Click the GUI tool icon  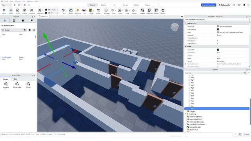pyautogui.click(x=84, y=10)
